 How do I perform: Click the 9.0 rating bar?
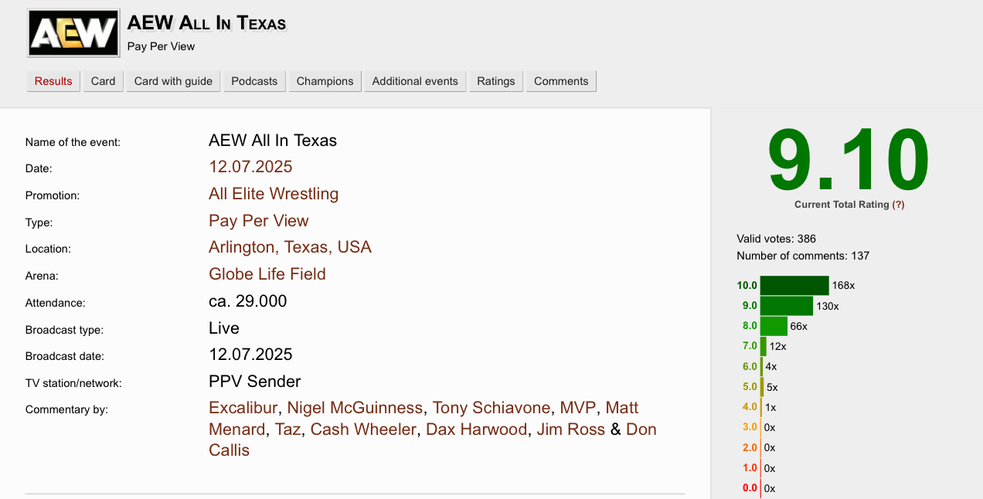[787, 306]
